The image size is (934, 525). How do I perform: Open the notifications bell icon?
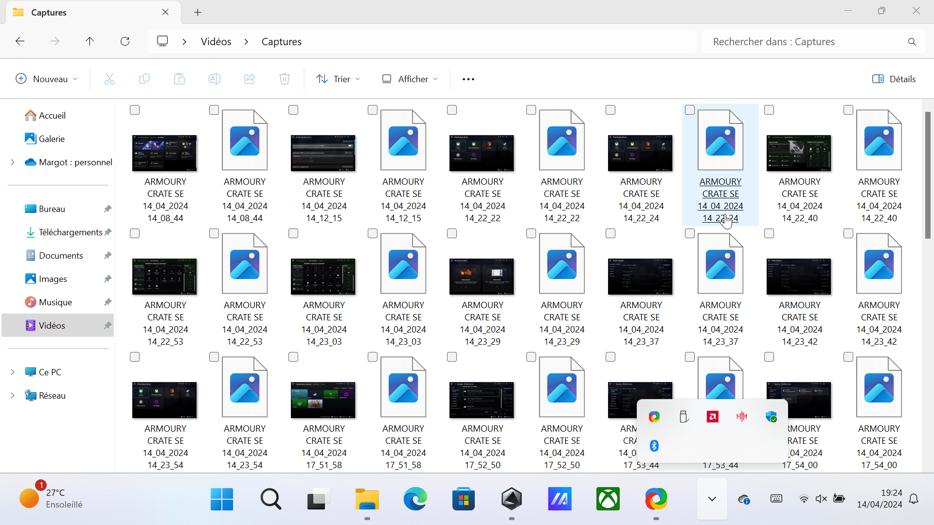[914, 499]
